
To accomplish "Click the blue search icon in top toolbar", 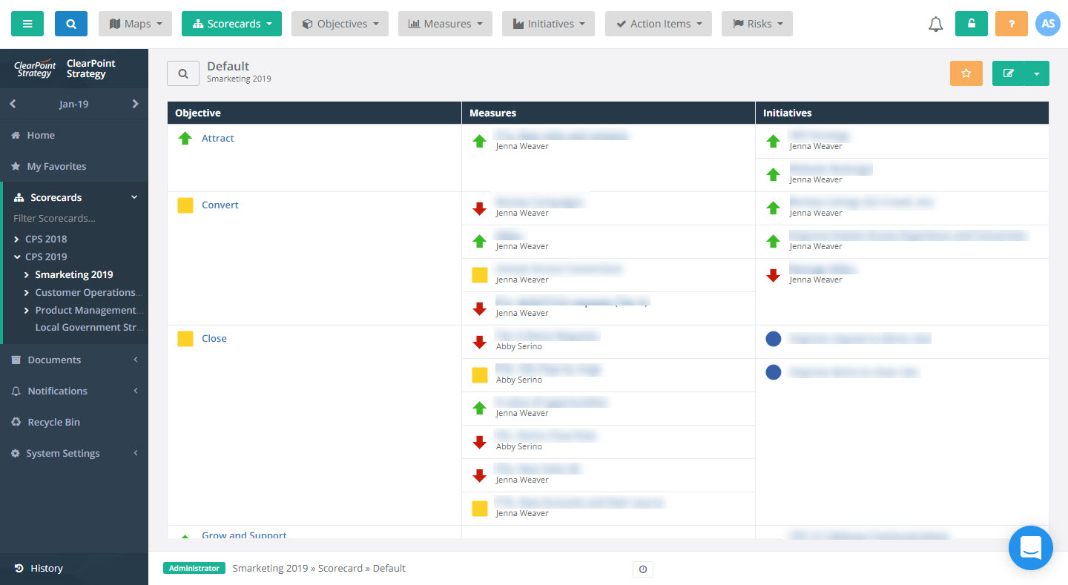I will (70, 23).
